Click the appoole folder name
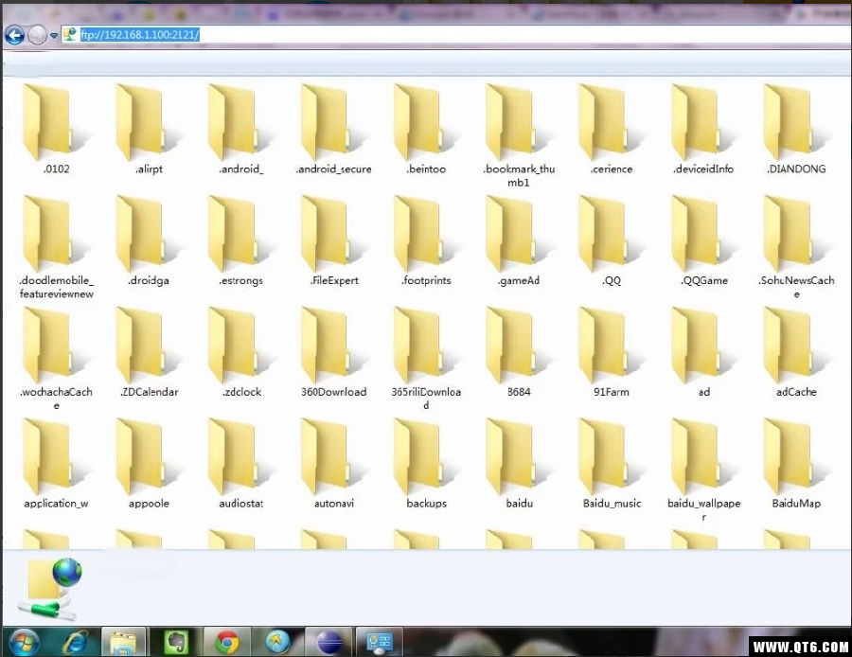This screenshot has width=852, height=657. (x=149, y=504)
